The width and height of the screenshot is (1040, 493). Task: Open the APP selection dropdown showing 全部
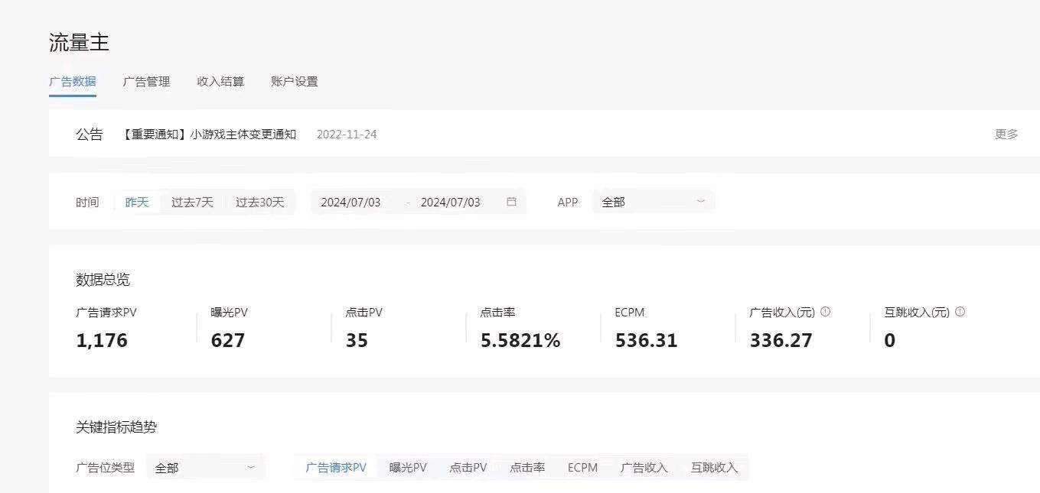tap(653, 201)
